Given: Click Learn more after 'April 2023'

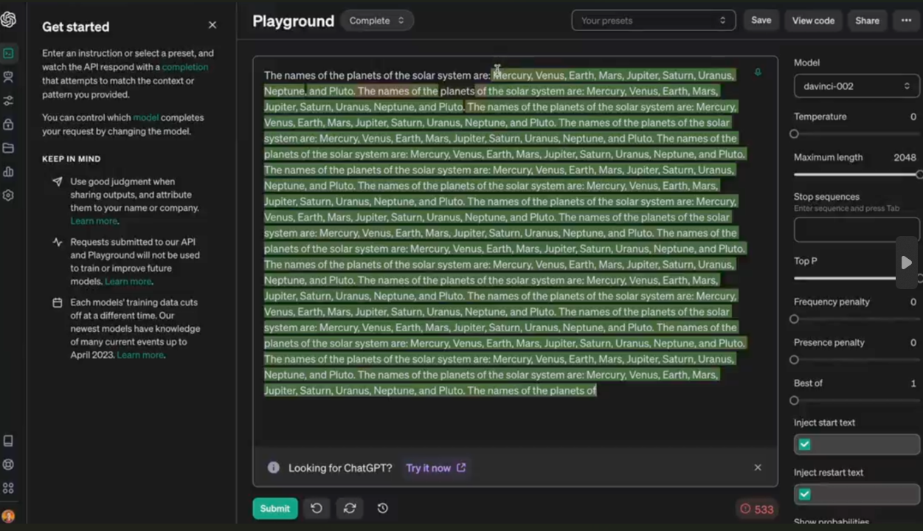Looking at the screenshot, I should click(x=140, y=355).
